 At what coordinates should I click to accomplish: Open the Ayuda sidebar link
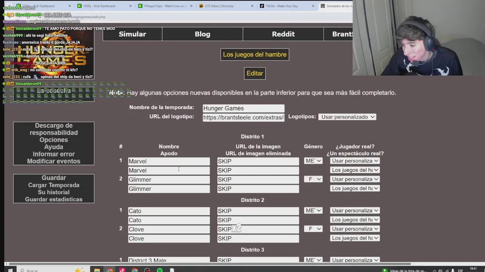(x=54, y=147)
